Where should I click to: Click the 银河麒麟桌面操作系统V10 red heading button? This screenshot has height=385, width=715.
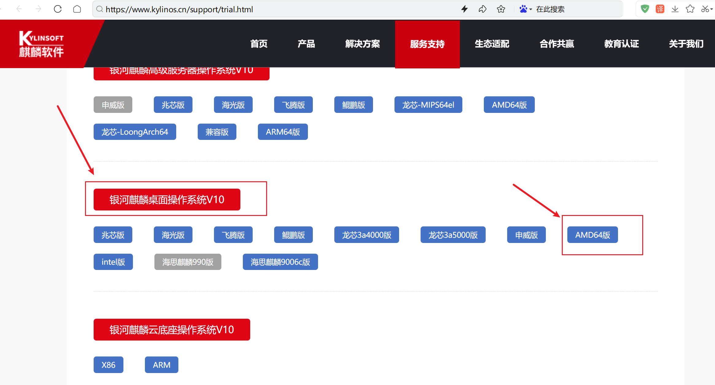coord(167,200)
